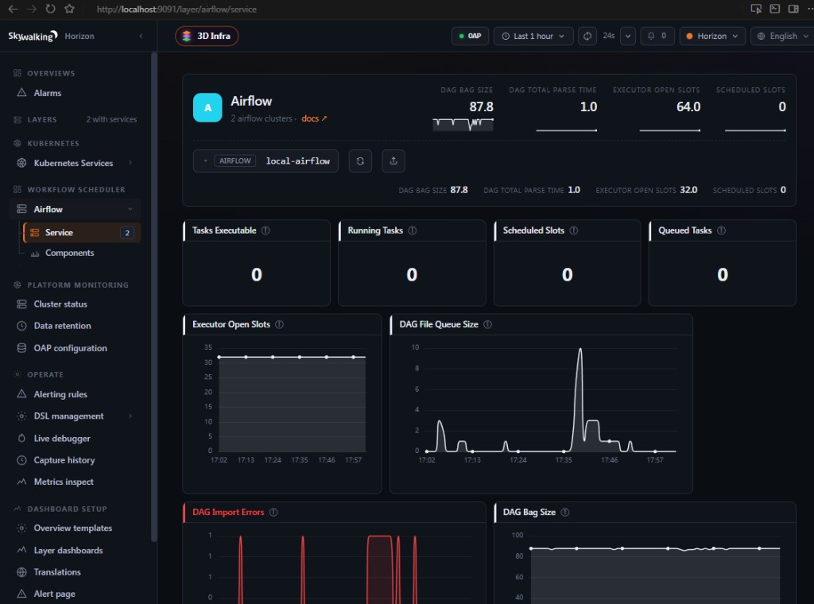
Task: Show info for Running Tasks widget
Action: tap(413, 230)
